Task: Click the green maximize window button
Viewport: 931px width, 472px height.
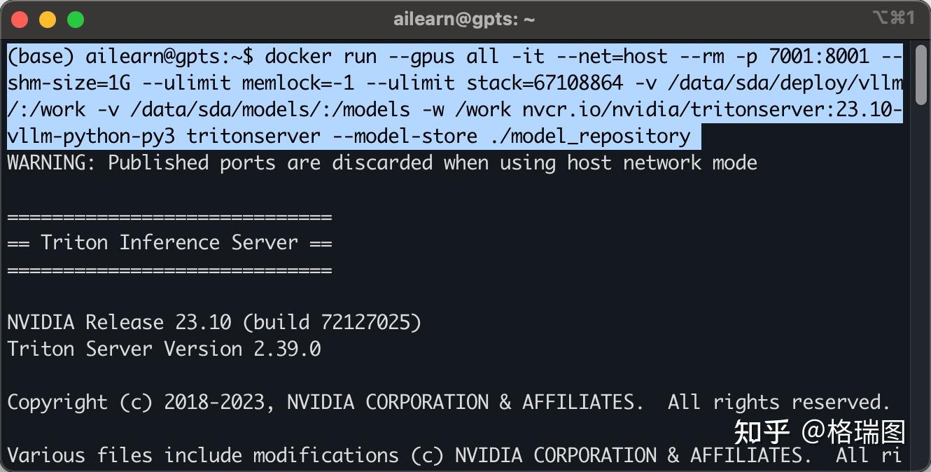Action: click(x=75, y=20)
